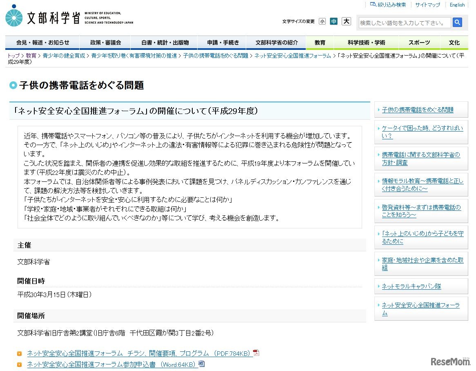
Task: Open the 白書・統計・出版物 menu
Action: point(165,42)
